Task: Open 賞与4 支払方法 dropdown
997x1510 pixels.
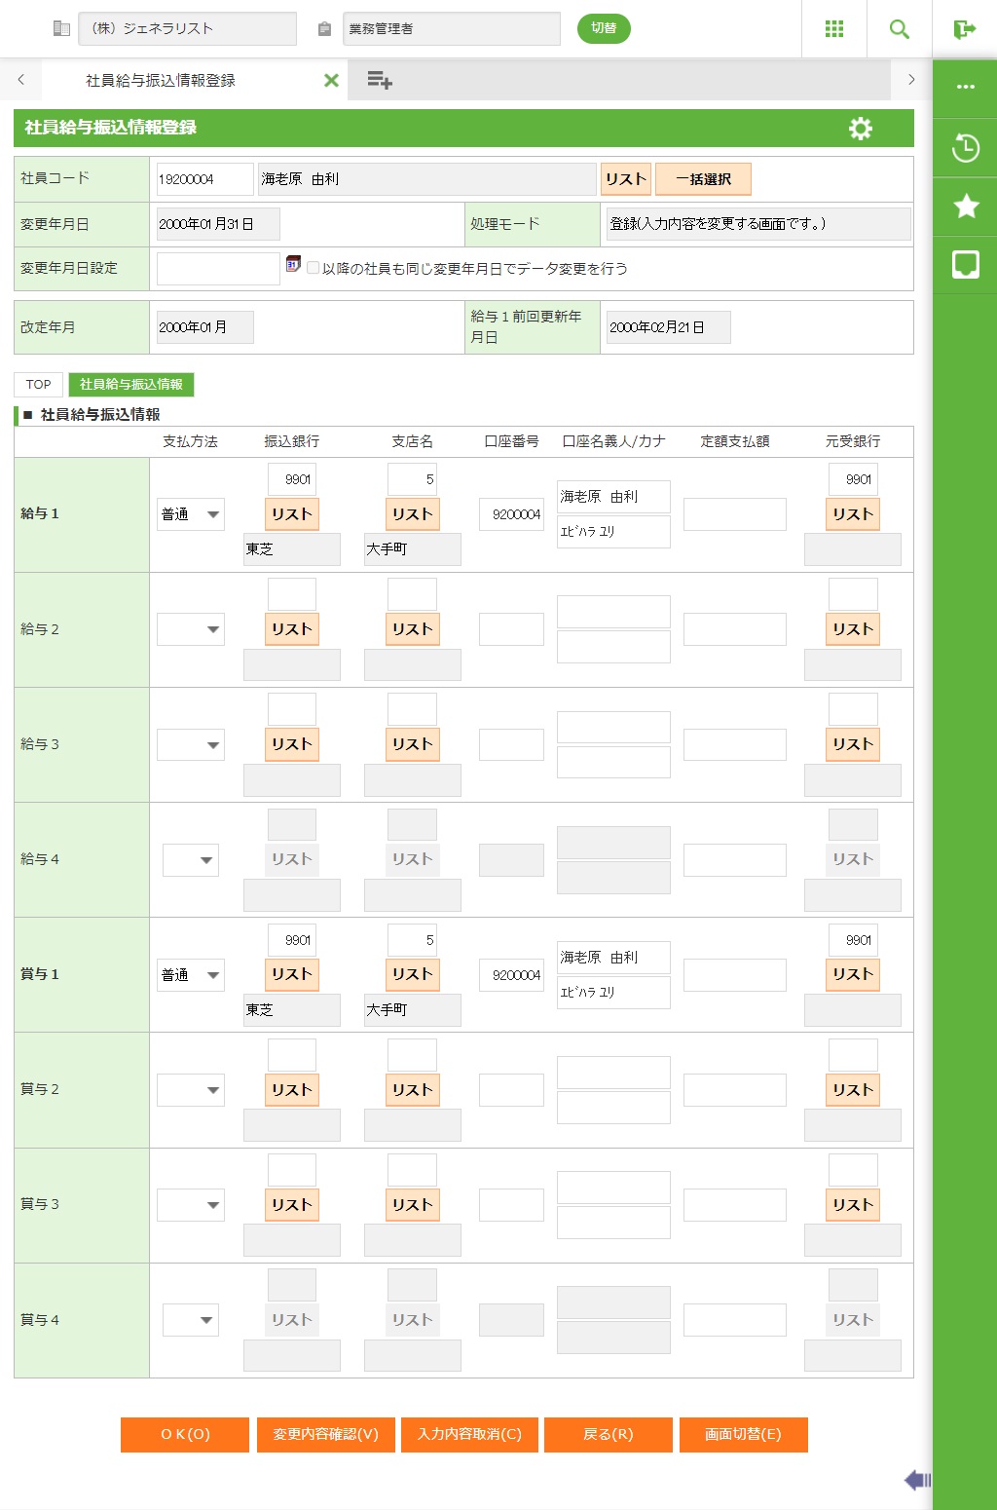Action: (191, 1320)
